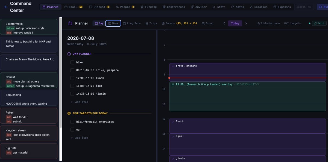328x162 pixels.
Task: Check the car target checkbox
Action: click(72, 130)
